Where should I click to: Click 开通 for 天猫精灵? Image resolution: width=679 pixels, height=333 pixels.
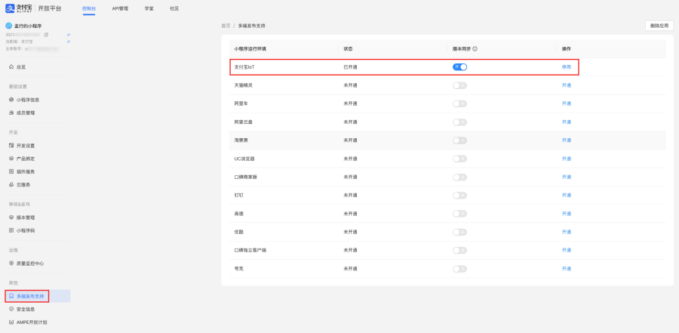[x=567, y=85]
